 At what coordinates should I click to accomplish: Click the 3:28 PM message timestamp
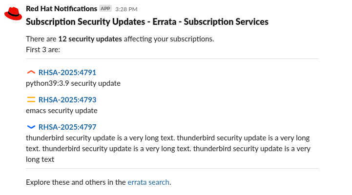click(126, 9)
